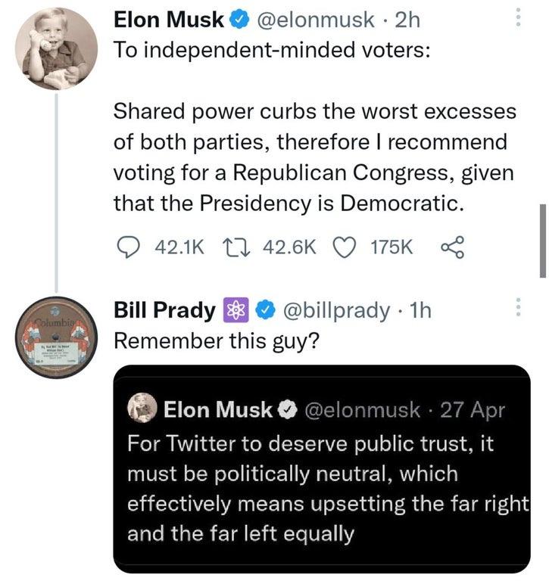Viewport: 549px width, 581px height.
Task: Open the @billprady handle link
Action: (335, 310)
